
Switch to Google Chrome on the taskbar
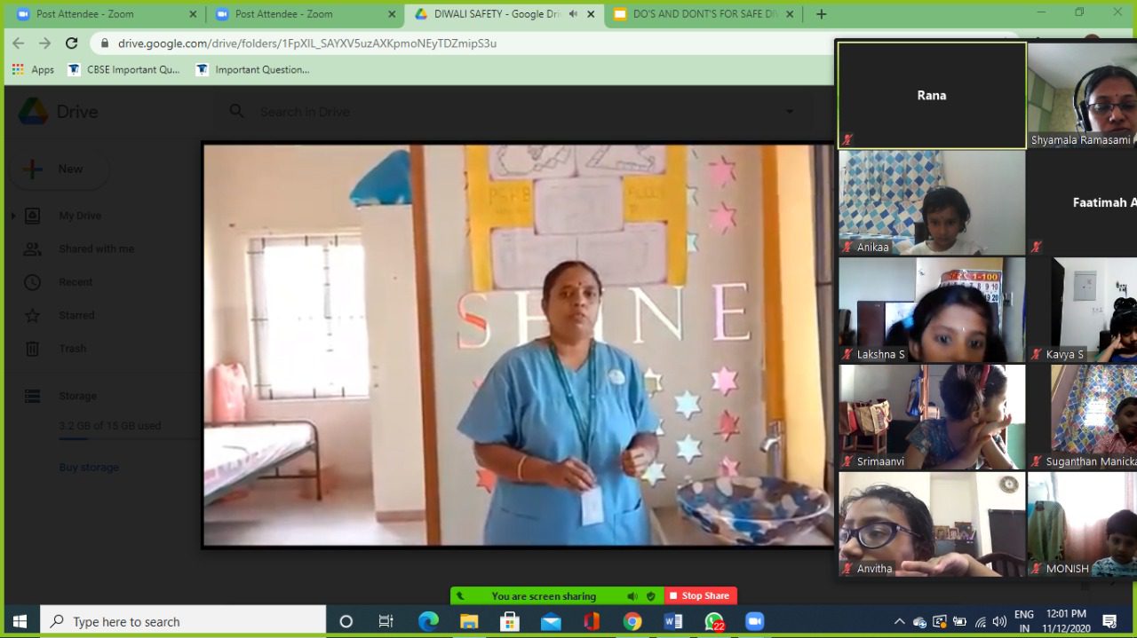click(632, 621)
